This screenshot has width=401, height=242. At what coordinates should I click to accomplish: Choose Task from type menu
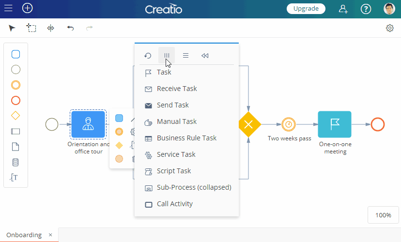[x=186, y=72]
